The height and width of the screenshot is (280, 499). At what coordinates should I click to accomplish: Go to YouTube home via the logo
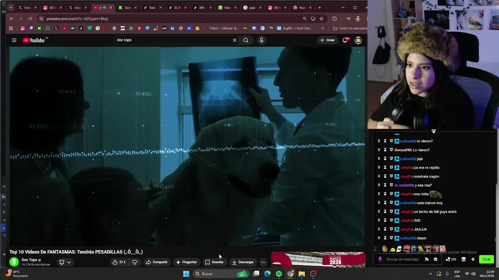click(34, 40)
